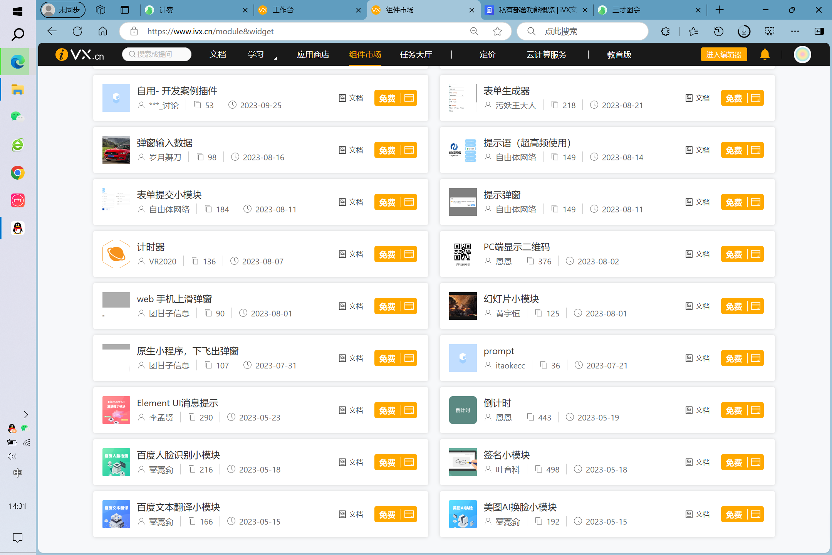
Task: Open the 自用- 开发案例插件 title
Action: click(177, 91)
